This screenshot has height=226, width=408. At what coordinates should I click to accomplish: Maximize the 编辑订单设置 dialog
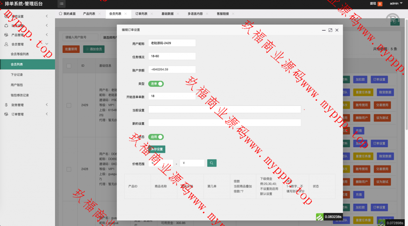pos(330,30)
